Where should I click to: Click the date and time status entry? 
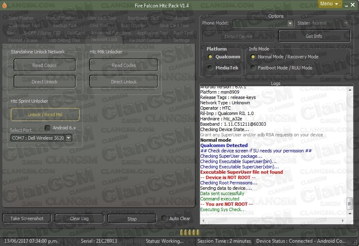(31, 241)
